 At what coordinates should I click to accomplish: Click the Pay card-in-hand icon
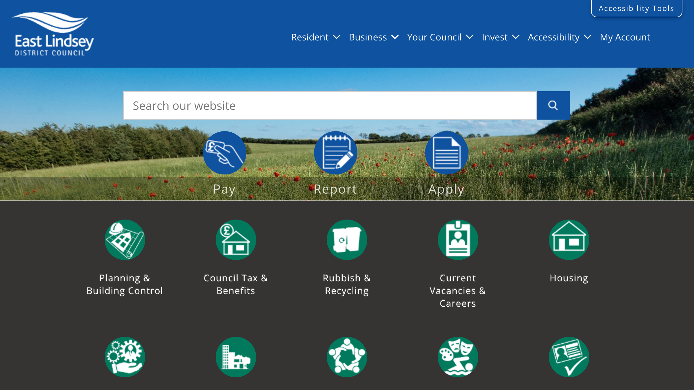pyautogui.click(x=224, y=153)
